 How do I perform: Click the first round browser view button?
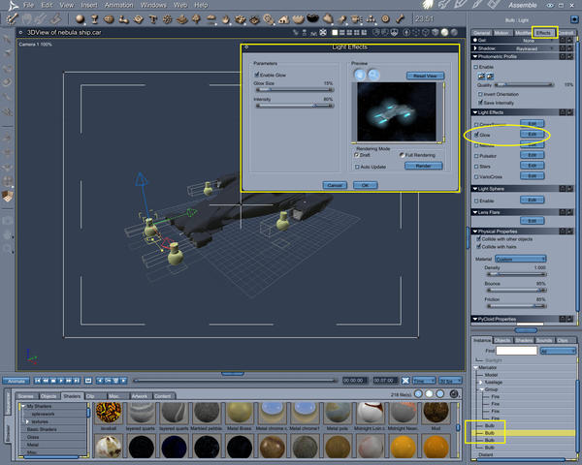coord(418,394)
